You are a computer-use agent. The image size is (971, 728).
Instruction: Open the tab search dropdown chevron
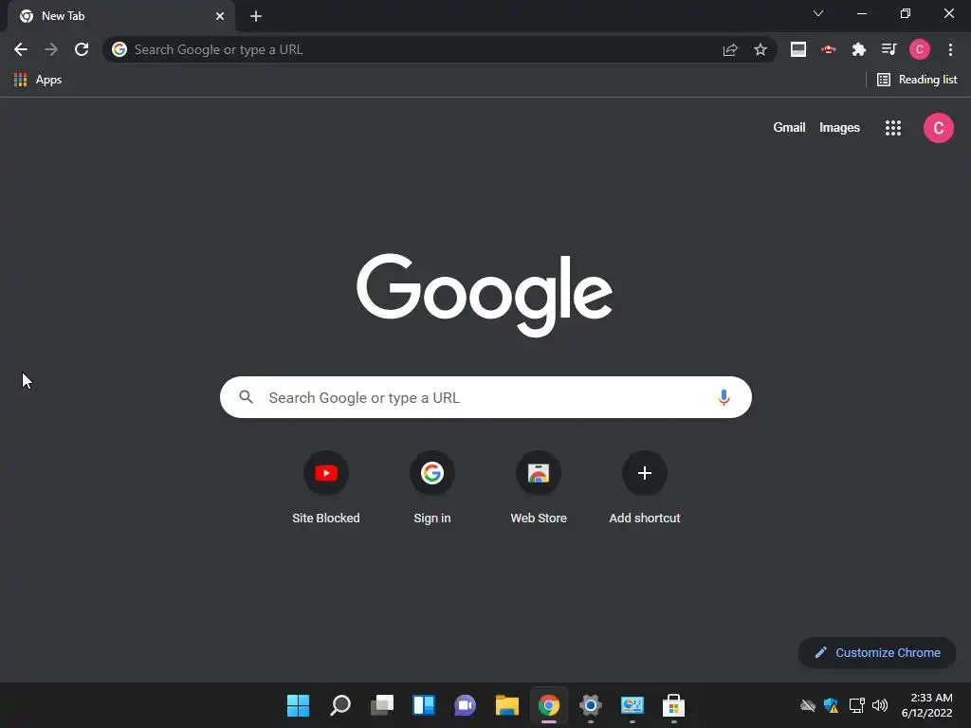tap(818, 13)
